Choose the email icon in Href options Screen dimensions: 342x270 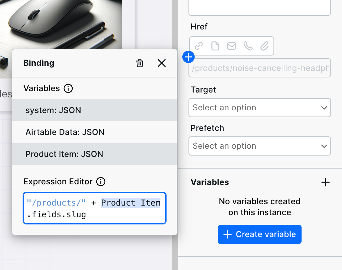tap(232, 46)
